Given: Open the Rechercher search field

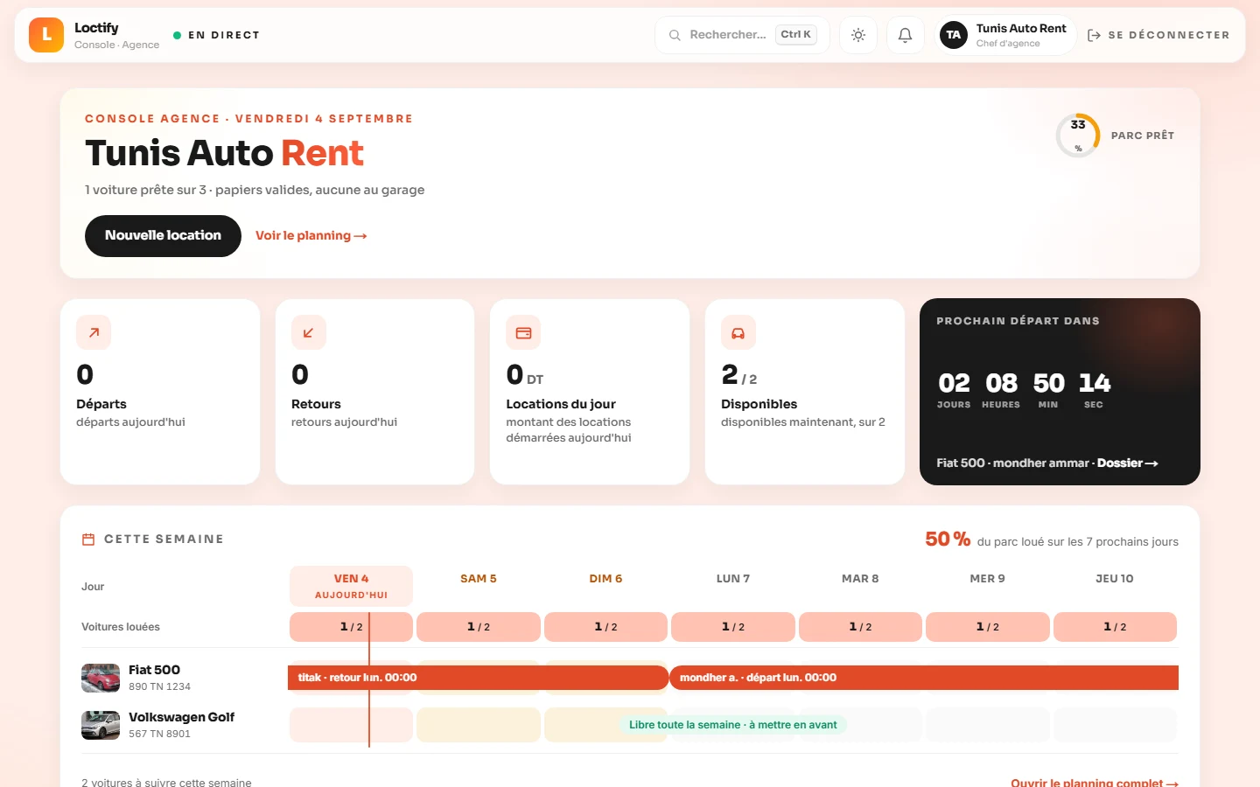Looking at the screenshot, I should pos(742,35).
